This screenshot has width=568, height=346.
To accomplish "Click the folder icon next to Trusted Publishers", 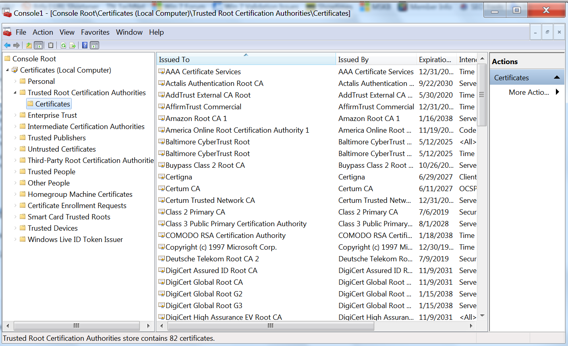I will (x=23, y=138).
